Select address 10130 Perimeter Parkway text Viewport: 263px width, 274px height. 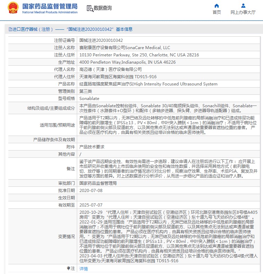point(139,55)
